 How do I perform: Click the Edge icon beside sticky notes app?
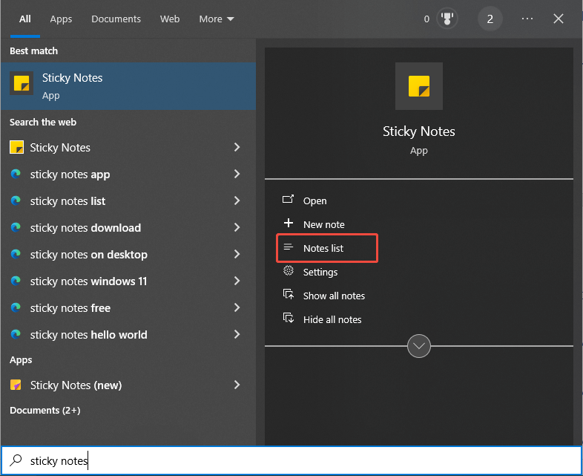pos(16,175)
